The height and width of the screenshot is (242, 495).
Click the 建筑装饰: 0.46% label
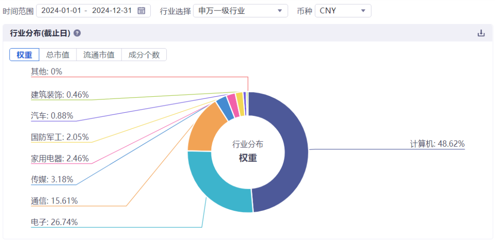coord(60,95)
